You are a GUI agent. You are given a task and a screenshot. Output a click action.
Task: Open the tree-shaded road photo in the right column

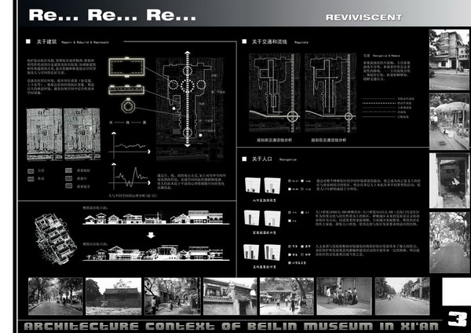coord(449,243)
